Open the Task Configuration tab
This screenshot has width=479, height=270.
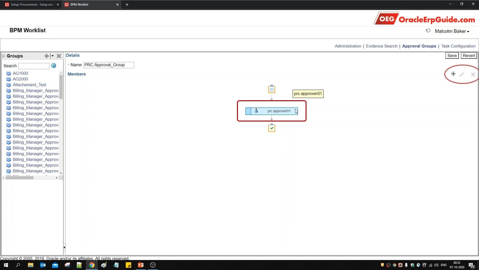coord(458,46)
